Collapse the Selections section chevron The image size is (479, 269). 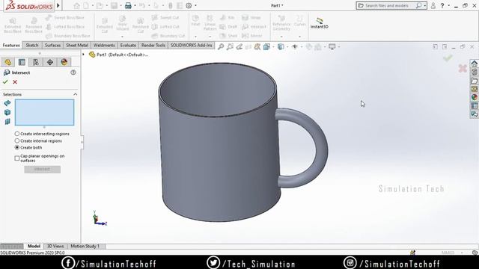pyautogui.click(x=75, y=94)
